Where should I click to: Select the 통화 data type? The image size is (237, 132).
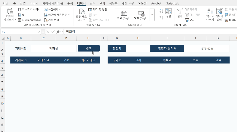pyautogui.click(x=141, y=15)
